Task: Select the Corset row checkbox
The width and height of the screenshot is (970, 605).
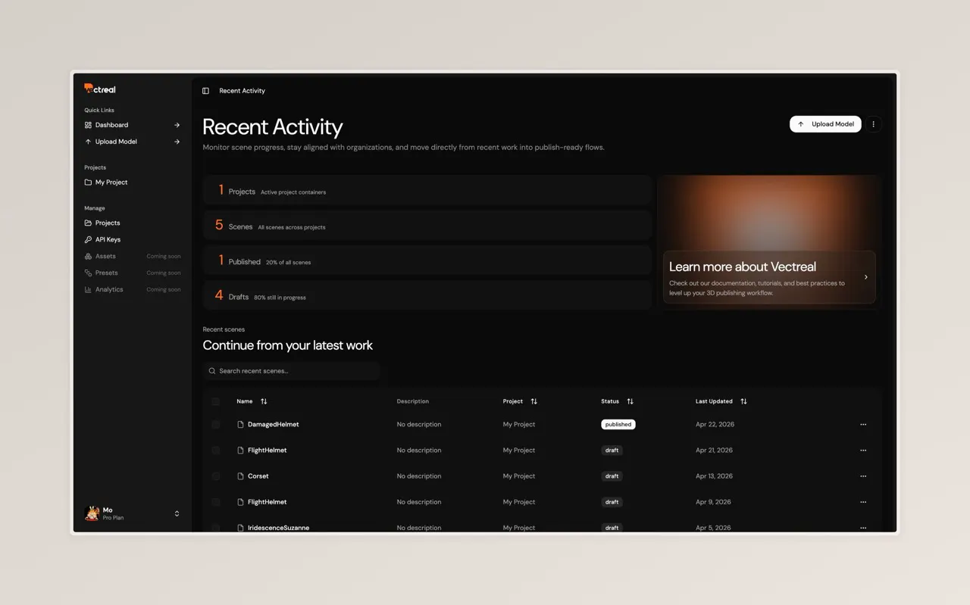Action: tap(216, 476)
